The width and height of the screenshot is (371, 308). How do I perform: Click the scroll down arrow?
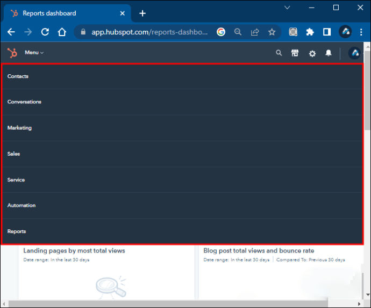[x=367, y=295]
